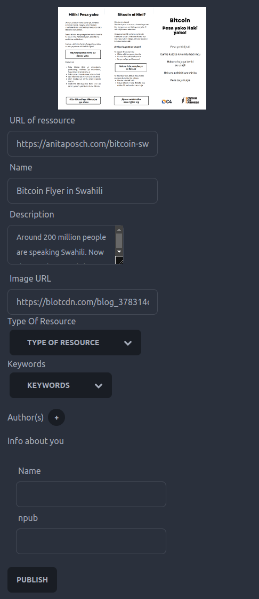Viewport: 259px width, 599px height.
Task: Open the Type Of Resource dropdown
Action: (76, 343)
